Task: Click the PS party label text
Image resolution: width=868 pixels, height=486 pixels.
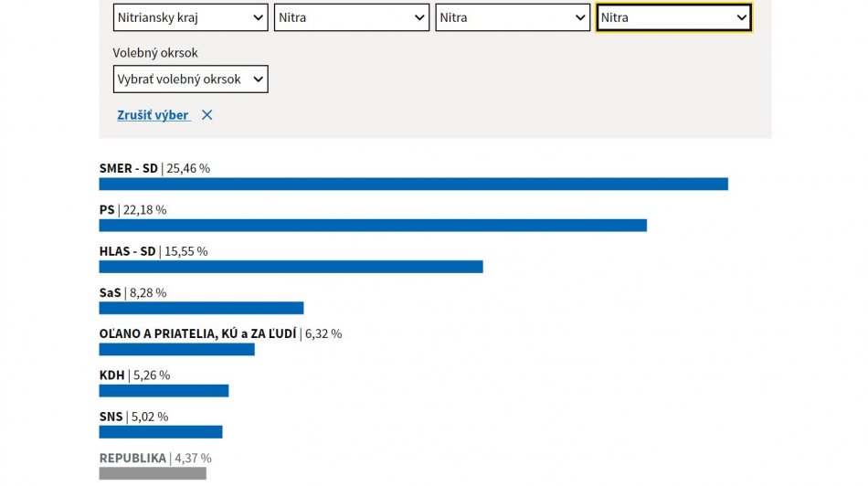Action: (107, 210)
